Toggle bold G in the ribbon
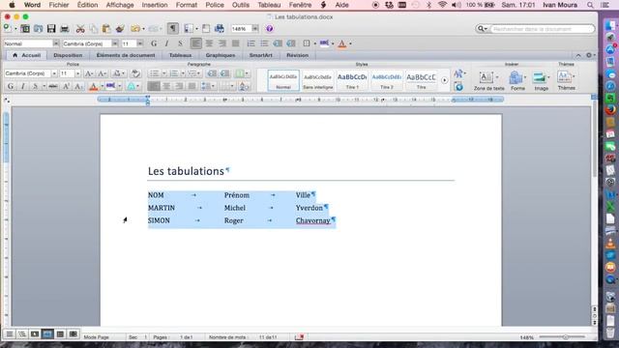Image resolution: width=619 pixels, height=348 pixels. coord(11,86)
